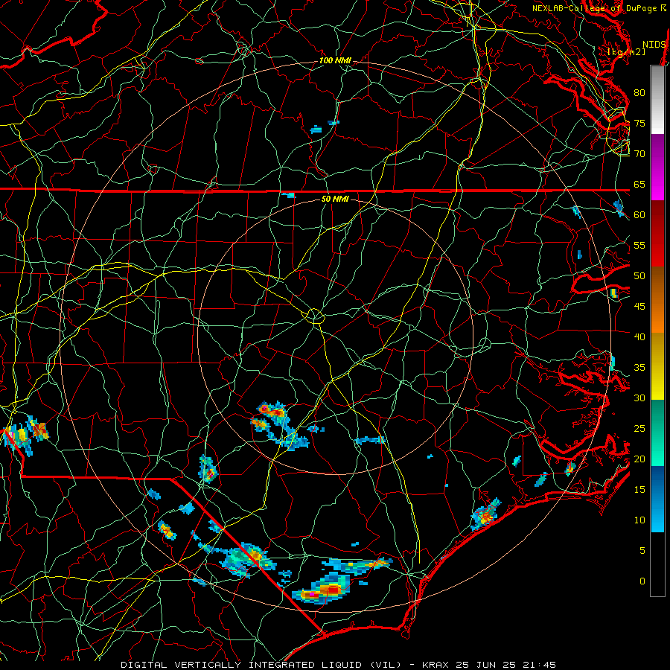This screenshot has width=670, height=670.
Task: Click the 80 value on color scale
Action: point(639,93)
